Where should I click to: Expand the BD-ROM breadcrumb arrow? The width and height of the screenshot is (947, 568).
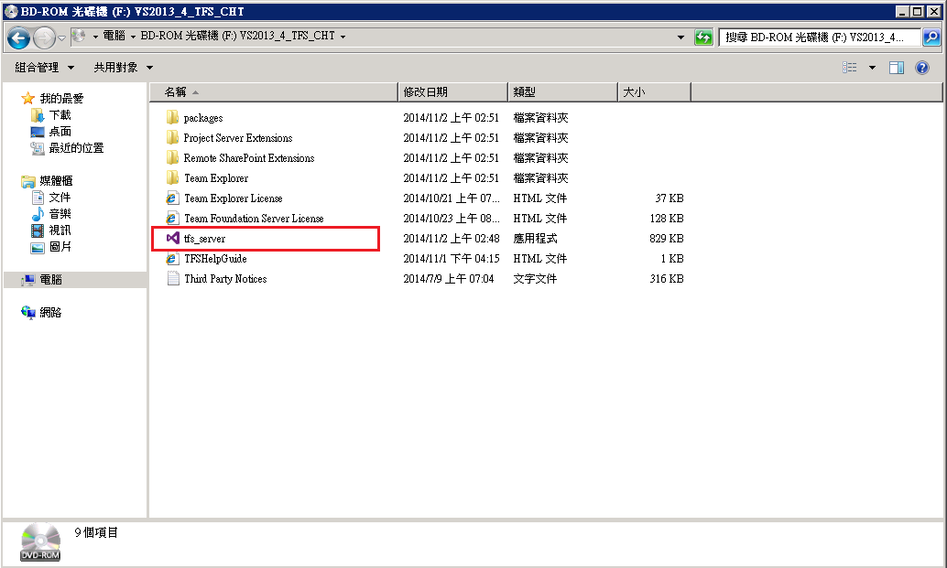343,37
